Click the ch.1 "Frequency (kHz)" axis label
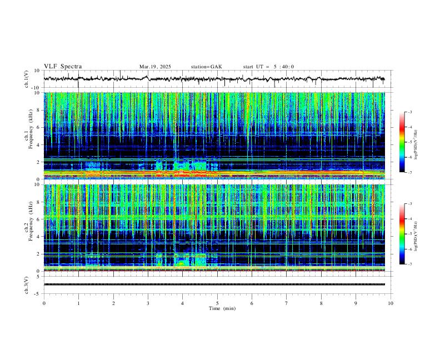440x340 pixels. point(31,130)
